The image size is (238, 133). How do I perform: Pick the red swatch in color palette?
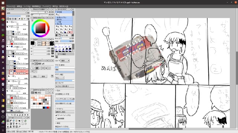click(x=48, y=108)
